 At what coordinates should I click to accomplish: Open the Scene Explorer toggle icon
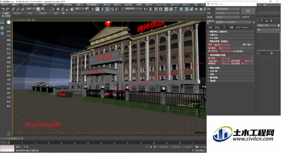tap(156, 9)
